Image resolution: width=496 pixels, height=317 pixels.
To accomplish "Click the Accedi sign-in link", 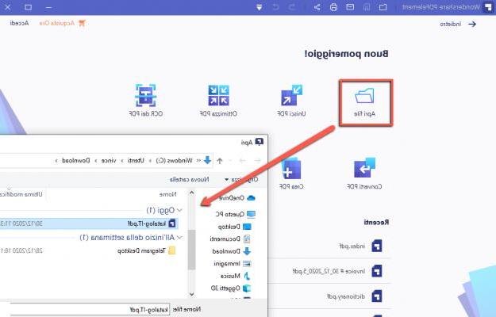I will point(19,23).
